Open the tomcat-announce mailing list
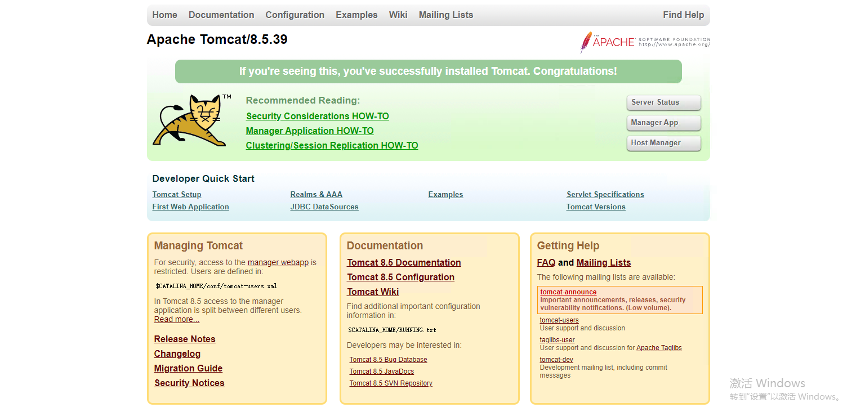The height and width of the screenshot is (412, 865). click(568, 292)
